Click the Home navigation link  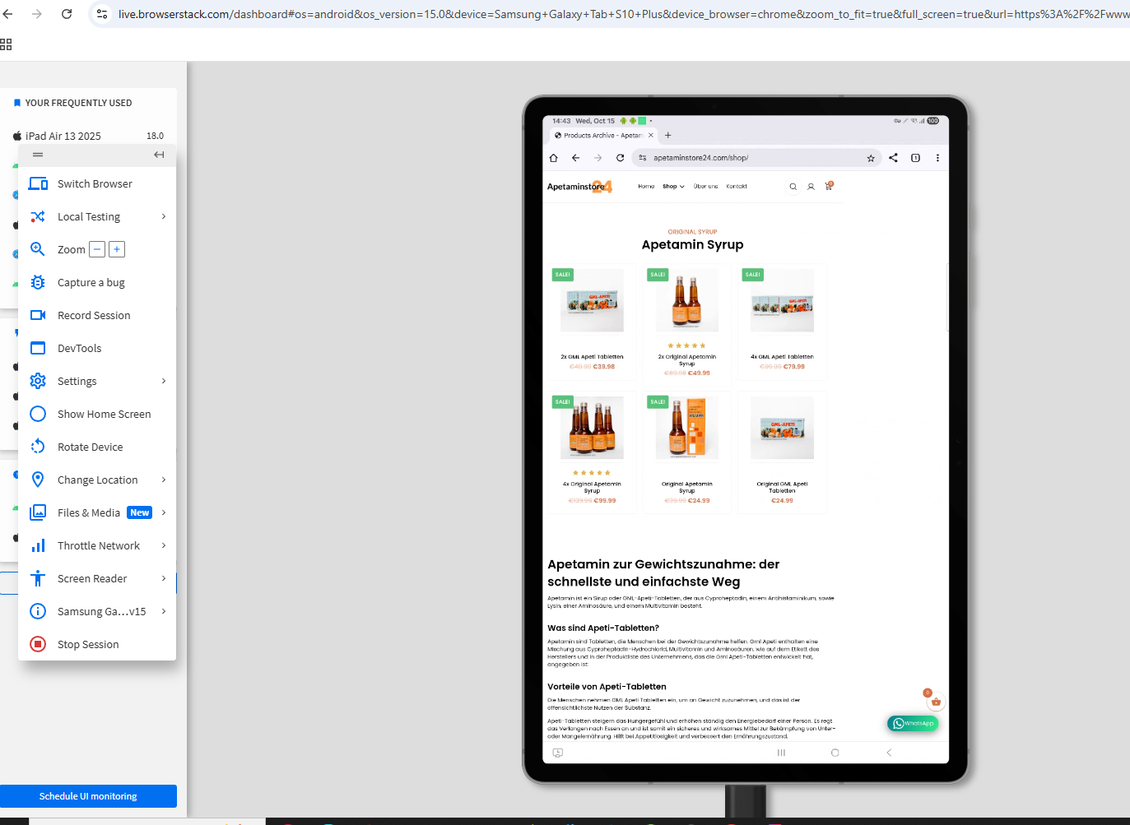646,187
